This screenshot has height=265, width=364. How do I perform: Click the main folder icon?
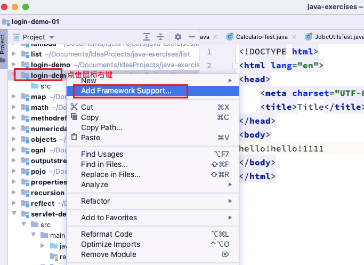(44, 235)
